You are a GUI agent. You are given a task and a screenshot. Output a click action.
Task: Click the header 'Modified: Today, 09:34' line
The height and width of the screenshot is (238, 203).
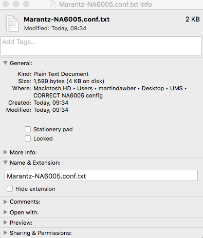coord(55,28)
